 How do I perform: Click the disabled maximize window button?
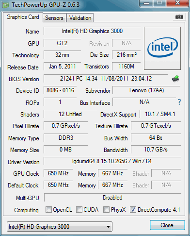159,3
